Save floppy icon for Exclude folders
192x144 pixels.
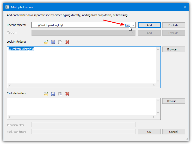coord(53,94)
